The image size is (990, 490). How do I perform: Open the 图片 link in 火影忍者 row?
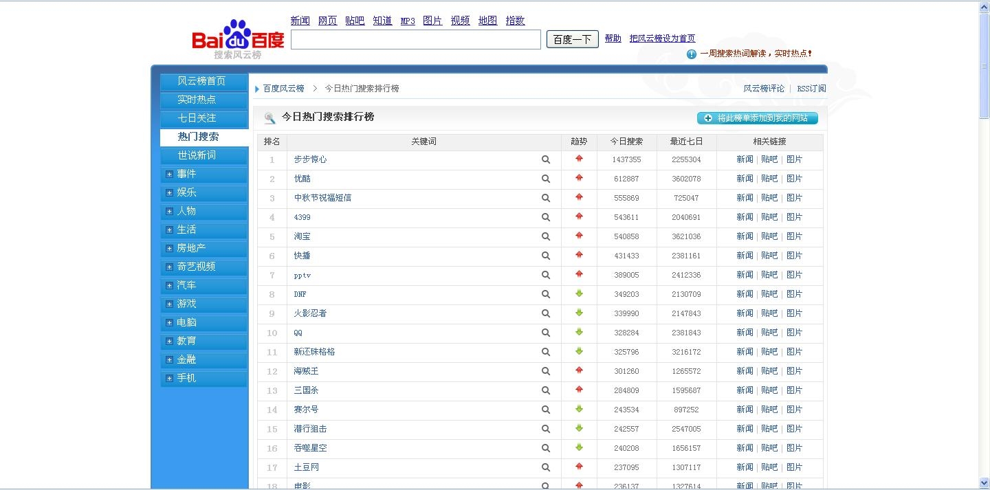tap(794, 313)
